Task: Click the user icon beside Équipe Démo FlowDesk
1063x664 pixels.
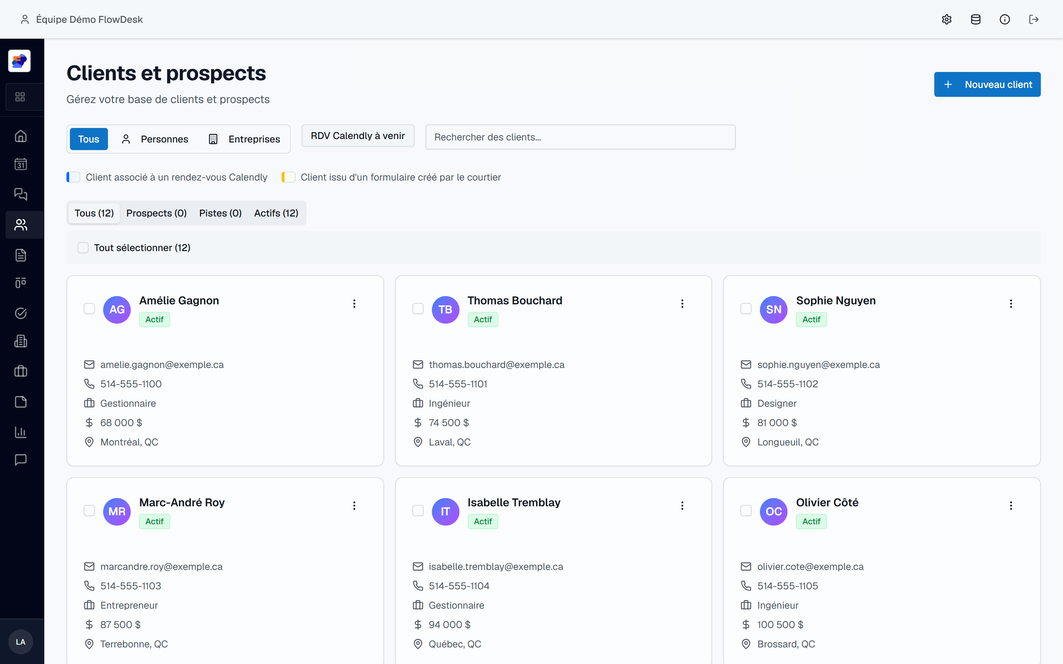Action: (x=25, y=19)
